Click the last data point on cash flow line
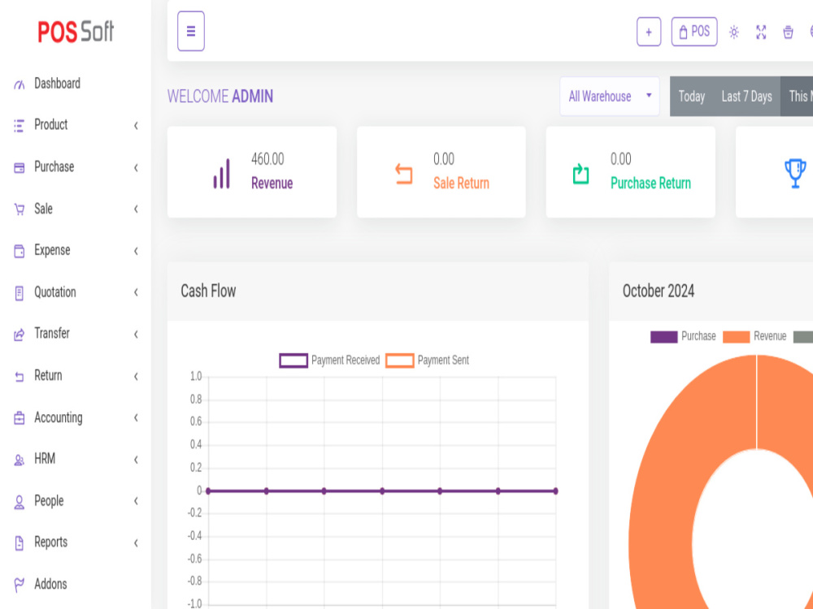813x609 pixels. pyautogui.click(x=555, y=491)
